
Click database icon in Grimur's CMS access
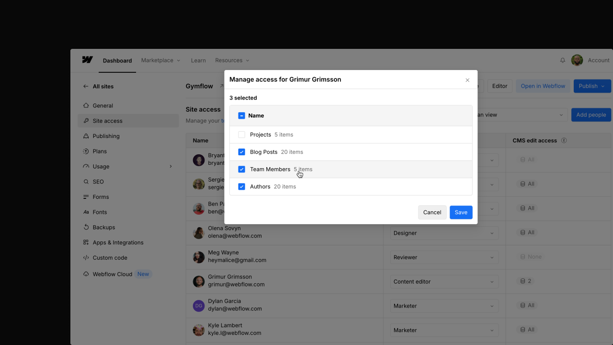coord(523,281)
